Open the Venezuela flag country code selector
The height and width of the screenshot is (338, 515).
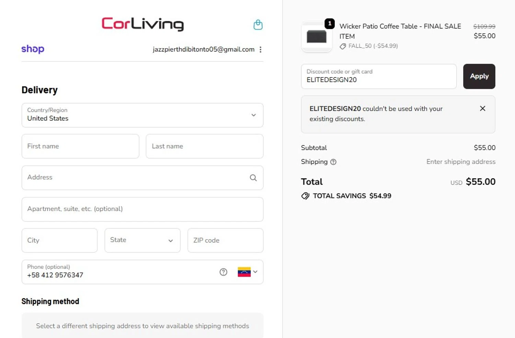pyautogui.click(x=248, y=272)
